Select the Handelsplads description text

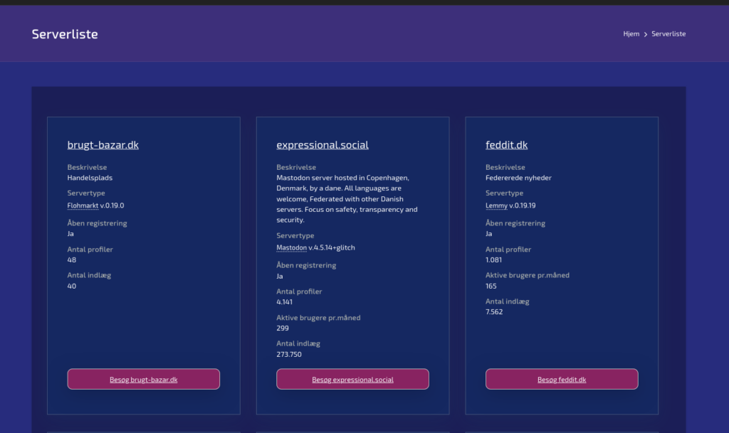click(90, 178)
